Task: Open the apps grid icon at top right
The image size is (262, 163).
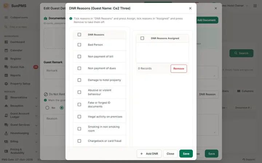Action: 255,6
